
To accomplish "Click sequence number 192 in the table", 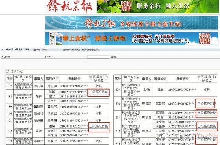I will 10,131.
